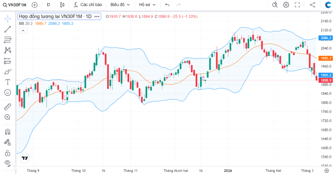Activate the zoom in tool

tap(8, 117)
